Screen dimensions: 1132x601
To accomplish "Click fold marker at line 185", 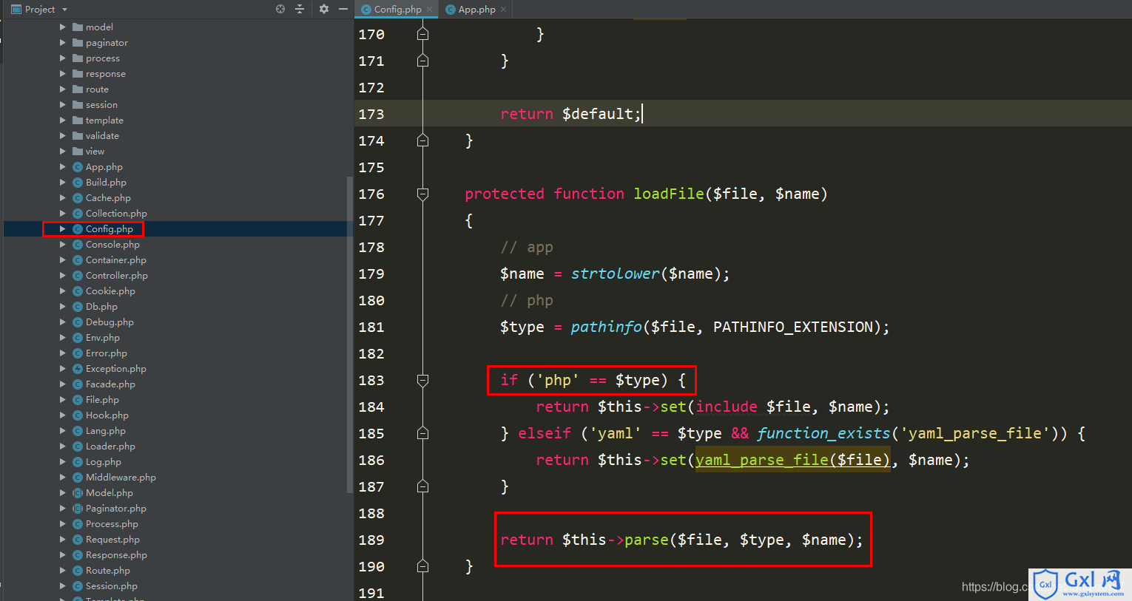I will pyautogui.click(x=422, y=433).
